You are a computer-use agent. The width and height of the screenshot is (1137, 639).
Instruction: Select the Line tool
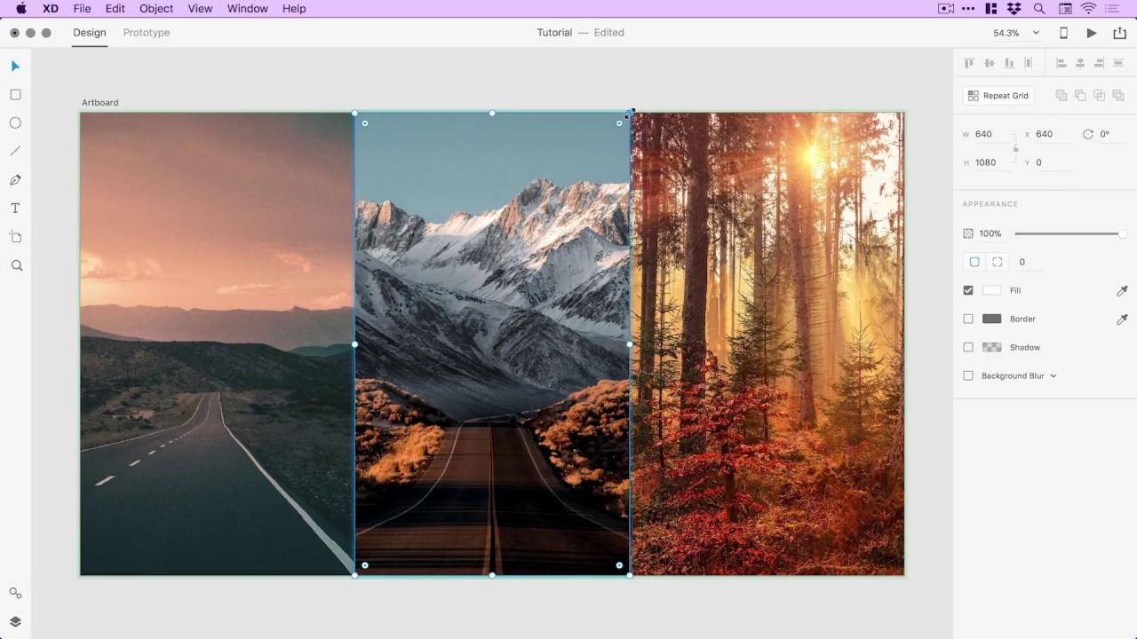[15, 152]
